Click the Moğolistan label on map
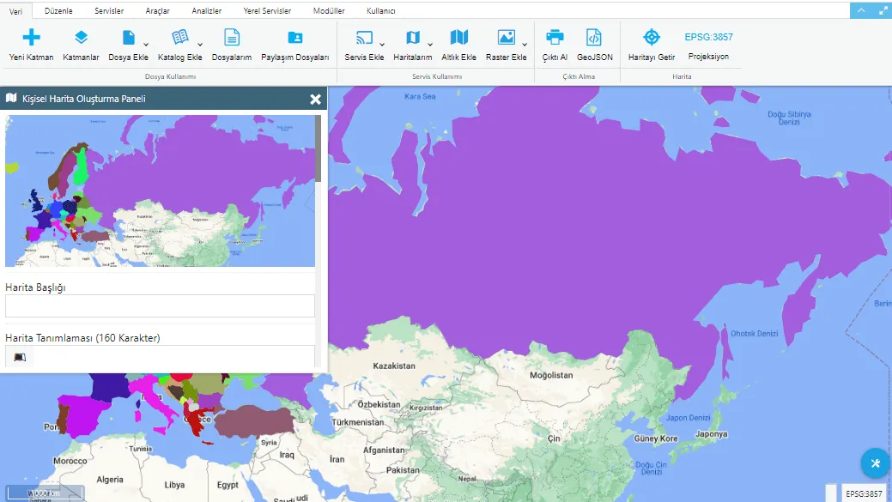The image size is (892, 502). [551, 375]
